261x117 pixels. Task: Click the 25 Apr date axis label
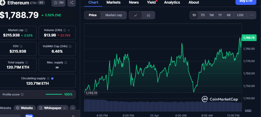click(155, 115)
